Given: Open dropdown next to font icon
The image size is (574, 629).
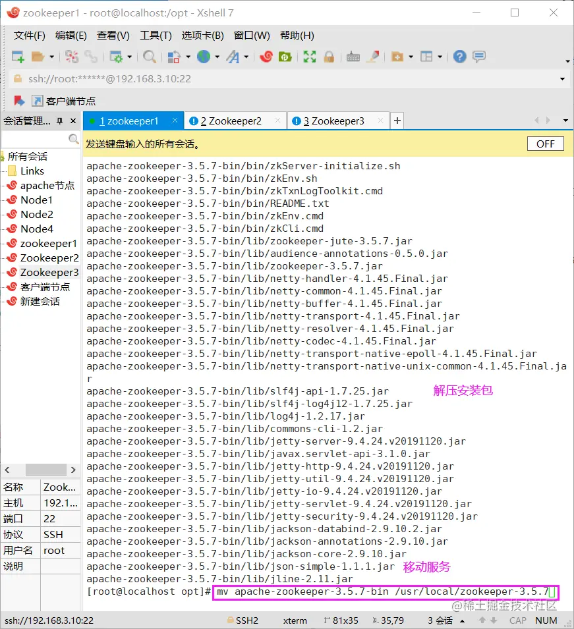Looking at the screenshot, I should click(x=246, y=57).
